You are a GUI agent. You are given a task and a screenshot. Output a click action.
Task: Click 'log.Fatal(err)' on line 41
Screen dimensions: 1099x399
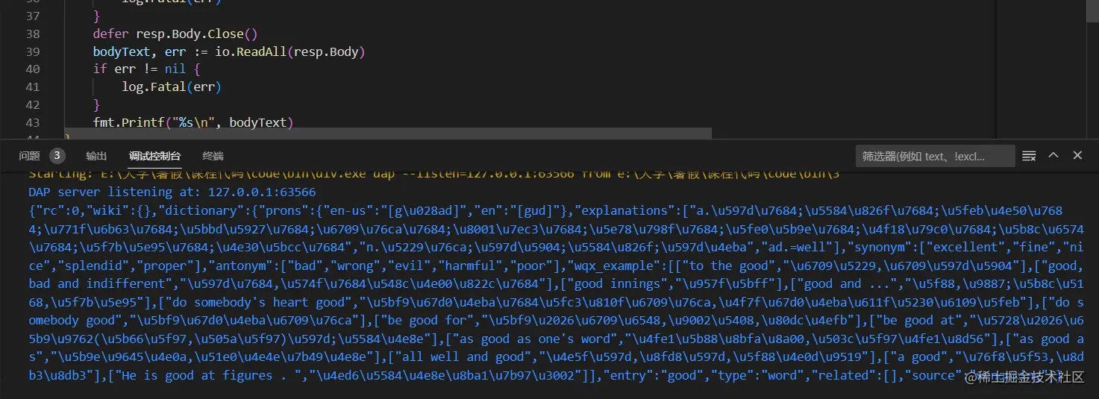coord(172,87)
